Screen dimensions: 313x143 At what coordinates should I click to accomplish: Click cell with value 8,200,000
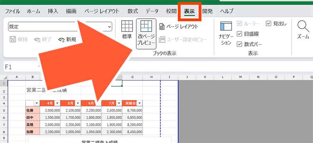(132, 125)
